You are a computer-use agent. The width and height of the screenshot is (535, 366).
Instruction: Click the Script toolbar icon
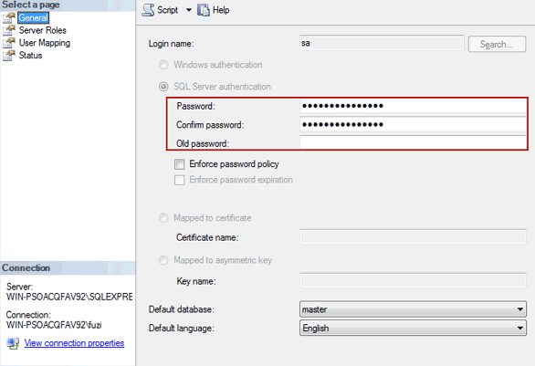[x=148, y=10]
